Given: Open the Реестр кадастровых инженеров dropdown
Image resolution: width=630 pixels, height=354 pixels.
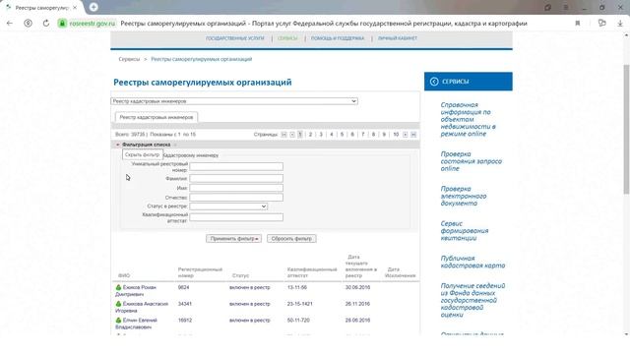Looking at the screenshot, I should click(234, 101).
